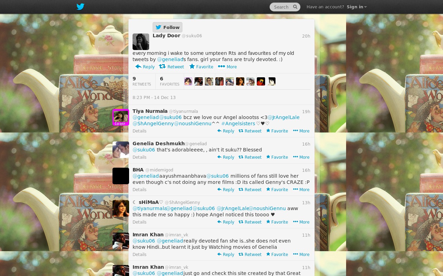443x276 pixels.
Task: Open More menu on Imran Khan's devoted fan tweet
Action: tap(301, 255)
